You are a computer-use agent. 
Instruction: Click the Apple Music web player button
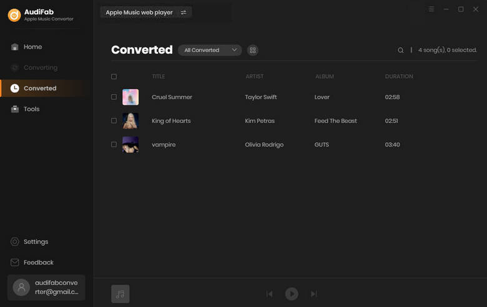pyautogui.click(x=139, y=12)
